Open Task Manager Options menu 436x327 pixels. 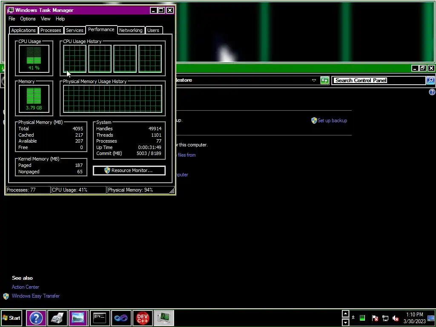pyautogui.click(x=28, y=19)
